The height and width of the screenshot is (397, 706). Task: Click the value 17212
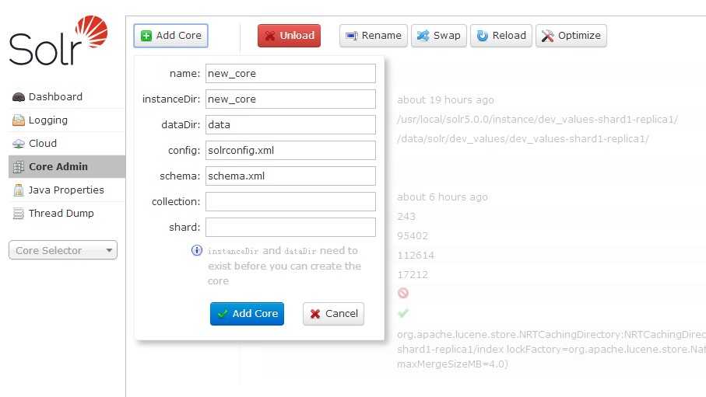pos(413,275)
